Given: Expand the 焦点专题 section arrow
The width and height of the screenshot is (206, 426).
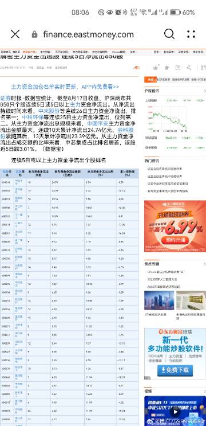Looking at the screenshot, I should 204,264.
